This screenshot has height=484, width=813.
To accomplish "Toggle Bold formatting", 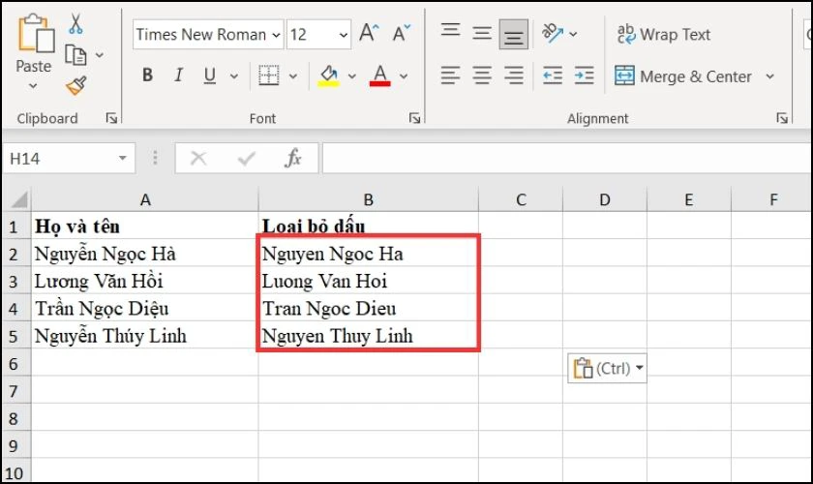I will coord(147,76).
